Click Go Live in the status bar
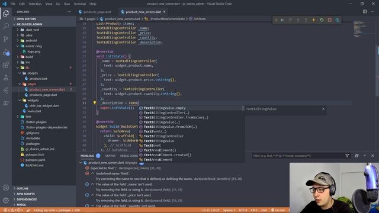 point(278,210)
